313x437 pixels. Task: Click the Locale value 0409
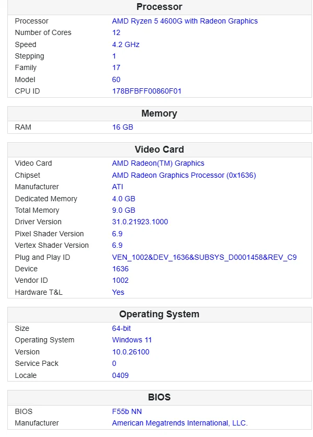click(120, 375)
